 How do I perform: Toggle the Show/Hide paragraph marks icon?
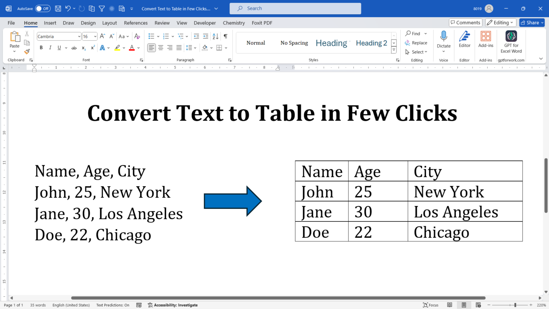[226, 36]
